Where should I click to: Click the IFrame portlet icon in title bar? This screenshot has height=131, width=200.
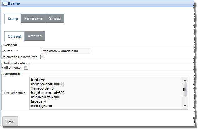click(5, 3)
